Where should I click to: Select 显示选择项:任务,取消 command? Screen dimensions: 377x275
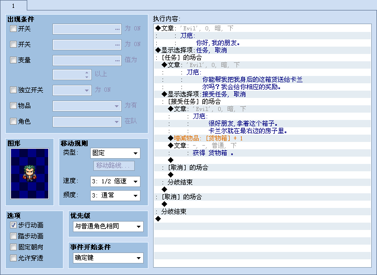click(263, 50)
